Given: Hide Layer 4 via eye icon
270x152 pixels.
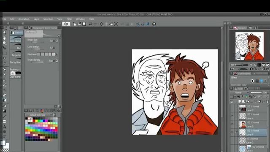Looking at the screenshot, I should (x=232, y=116).
